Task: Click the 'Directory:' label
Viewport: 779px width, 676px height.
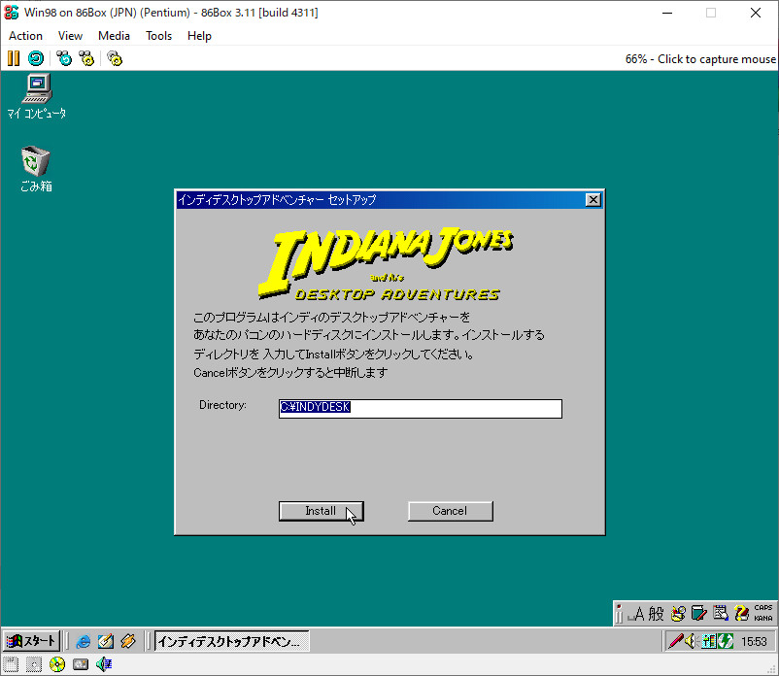Action: click(x=222, y=405)
